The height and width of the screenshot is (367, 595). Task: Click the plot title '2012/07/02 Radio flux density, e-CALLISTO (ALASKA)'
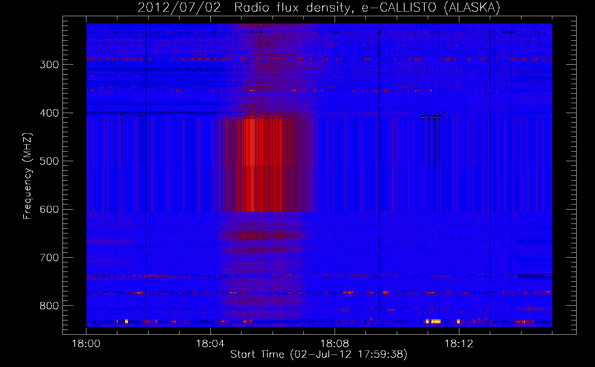pyautogui.click(x=319, y=8)
